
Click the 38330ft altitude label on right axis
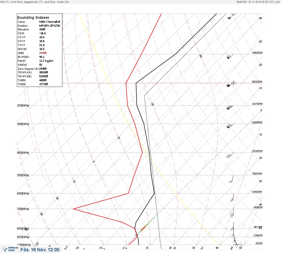click(257, 82)
